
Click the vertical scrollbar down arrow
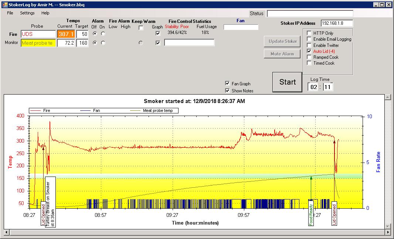tap(388, 226)
